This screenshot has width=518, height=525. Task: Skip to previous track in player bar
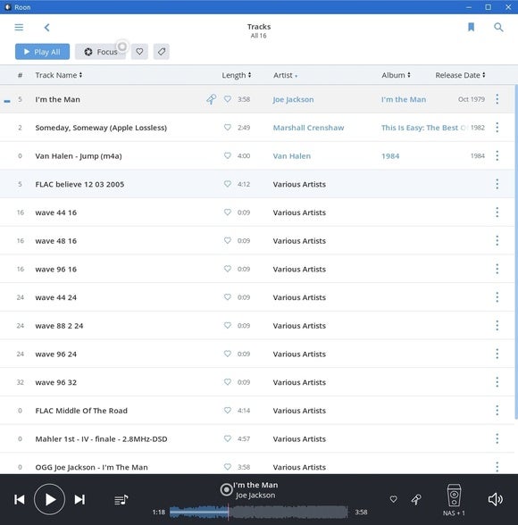click(x=20, y=500)
